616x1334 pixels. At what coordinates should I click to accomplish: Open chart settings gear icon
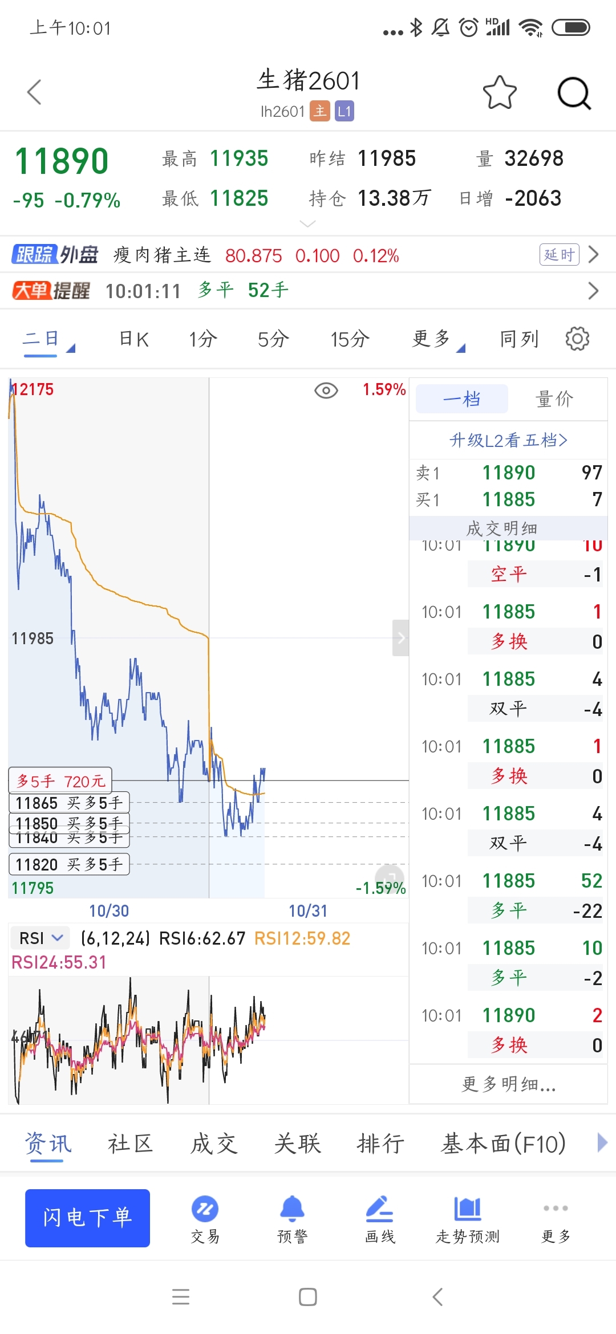click(577, 339)
